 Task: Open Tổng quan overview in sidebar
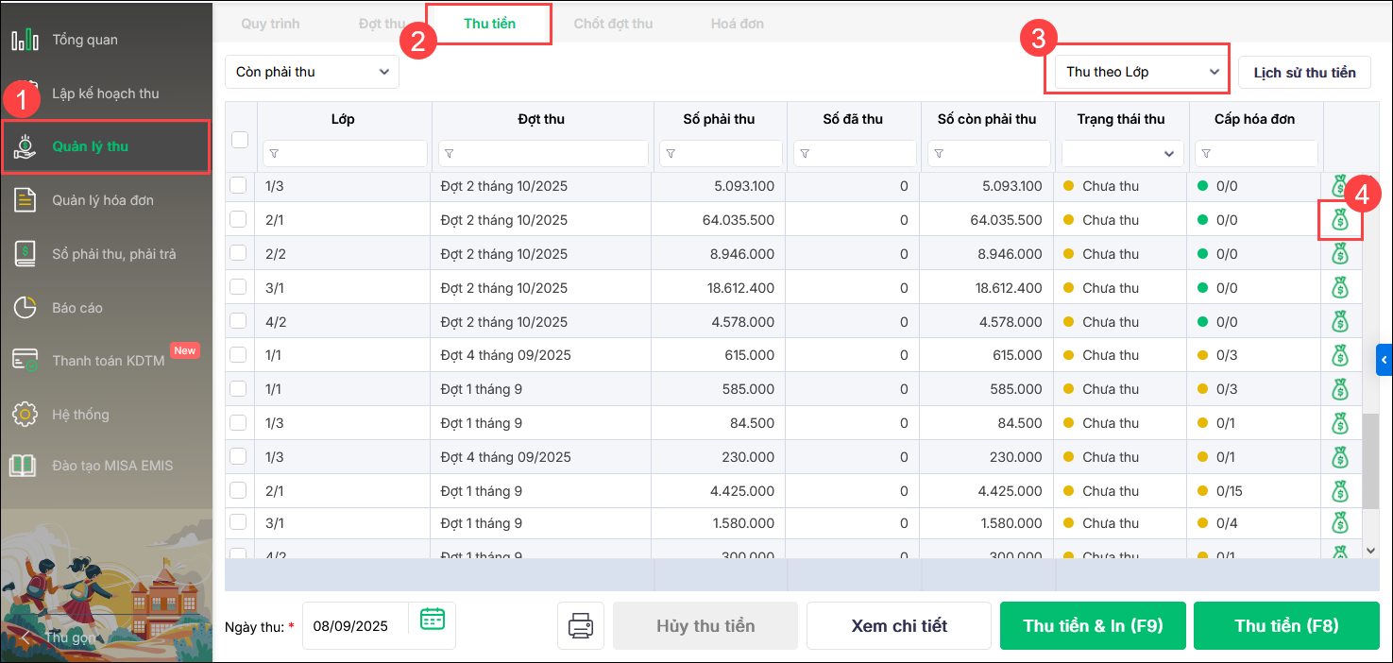click(85, 40)
